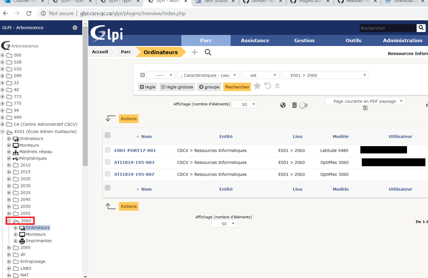
Task: Open the 'Page courante en PDF paysage' dropdown
Action: 365,101
